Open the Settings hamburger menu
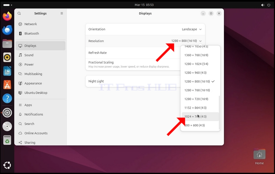The width and height of the screenshot is (275, 174). pyautogui.click(x=62, y=13)
